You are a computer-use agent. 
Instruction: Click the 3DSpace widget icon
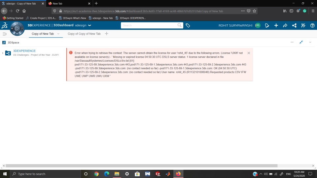coord(4,43)
